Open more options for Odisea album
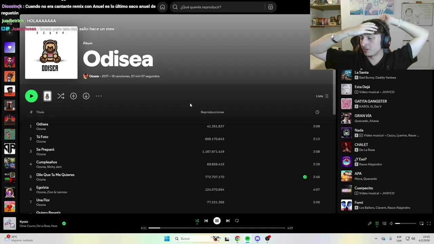 point(99,96)
